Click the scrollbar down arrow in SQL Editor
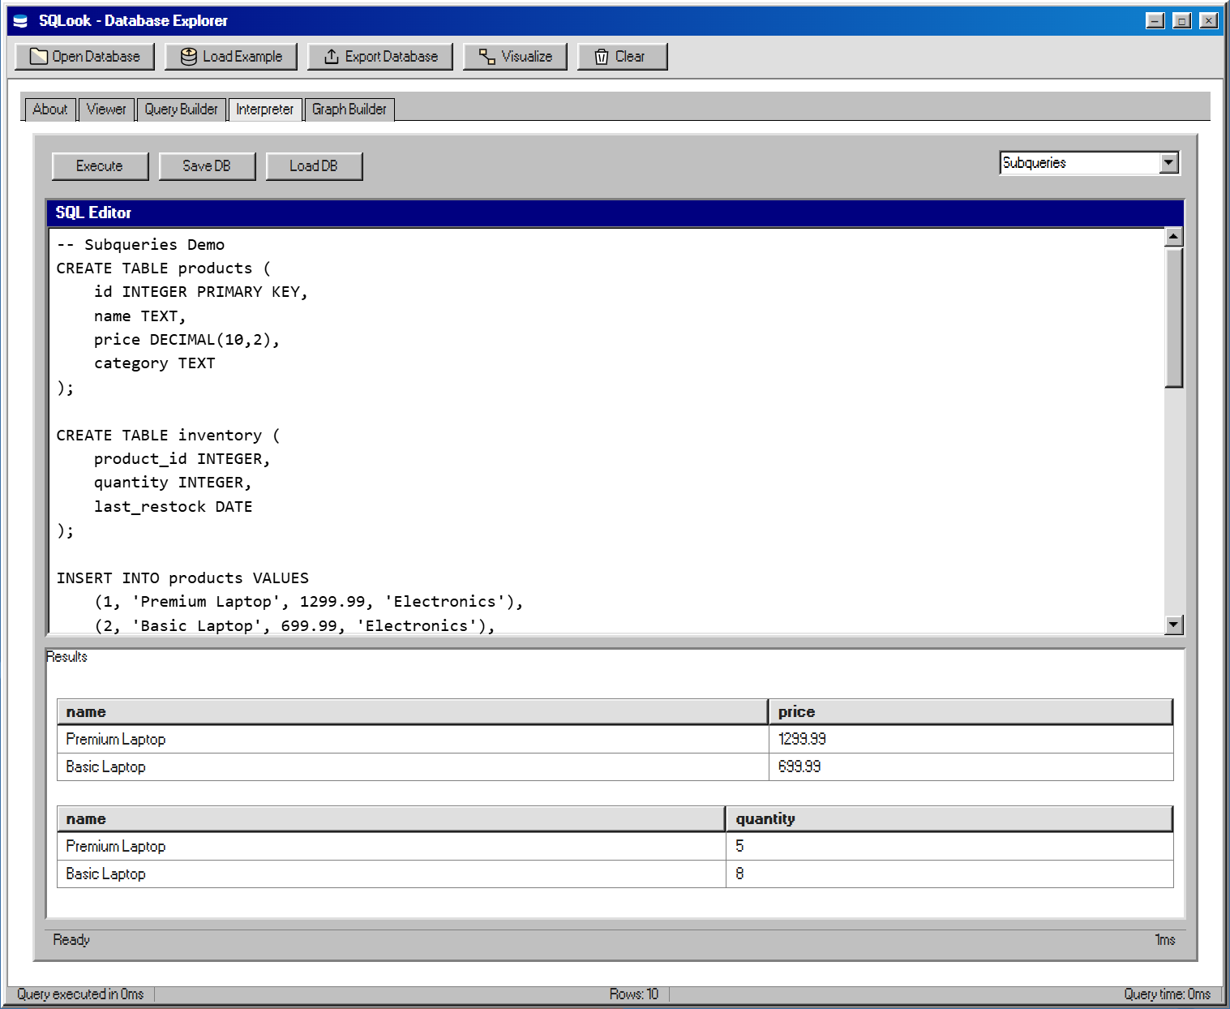This screenshot has width=1230, height=1009. click(1174, 625)
